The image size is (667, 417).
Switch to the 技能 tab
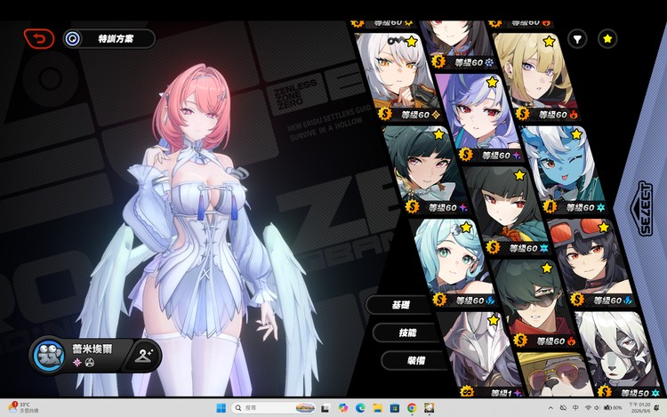(x=407, y=333)
